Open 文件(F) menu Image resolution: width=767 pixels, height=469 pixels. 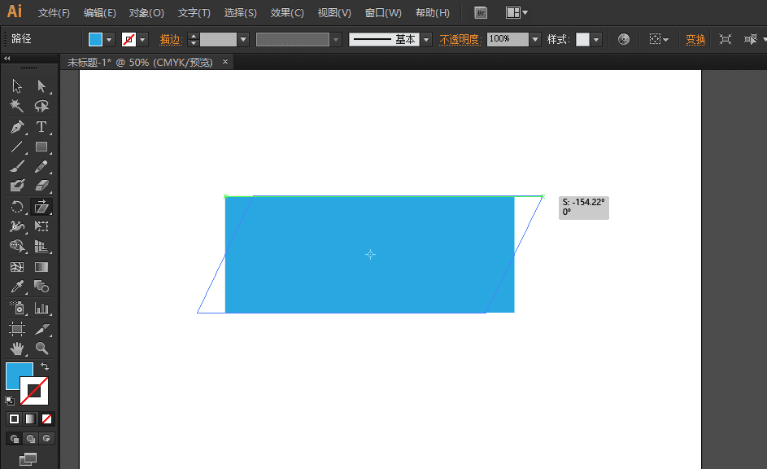pyautogui.click(x=54, y=13)
